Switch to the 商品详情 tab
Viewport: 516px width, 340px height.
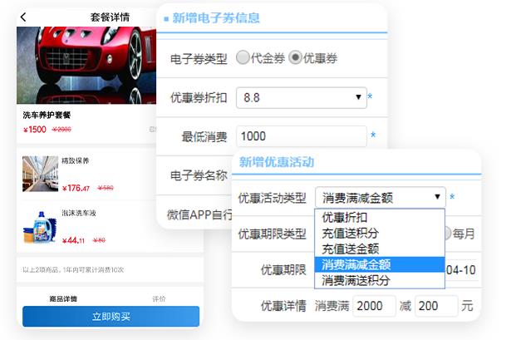coord(63,299)
